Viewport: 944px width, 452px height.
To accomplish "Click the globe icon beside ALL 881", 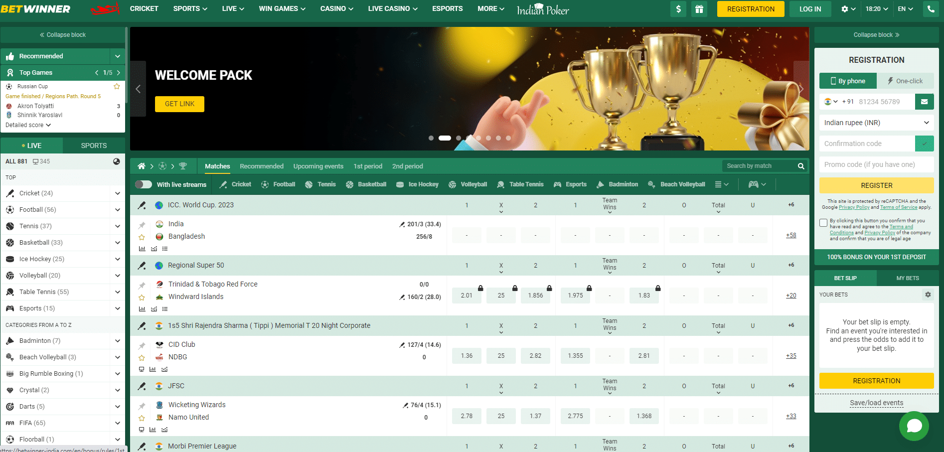I will [116, 161].
